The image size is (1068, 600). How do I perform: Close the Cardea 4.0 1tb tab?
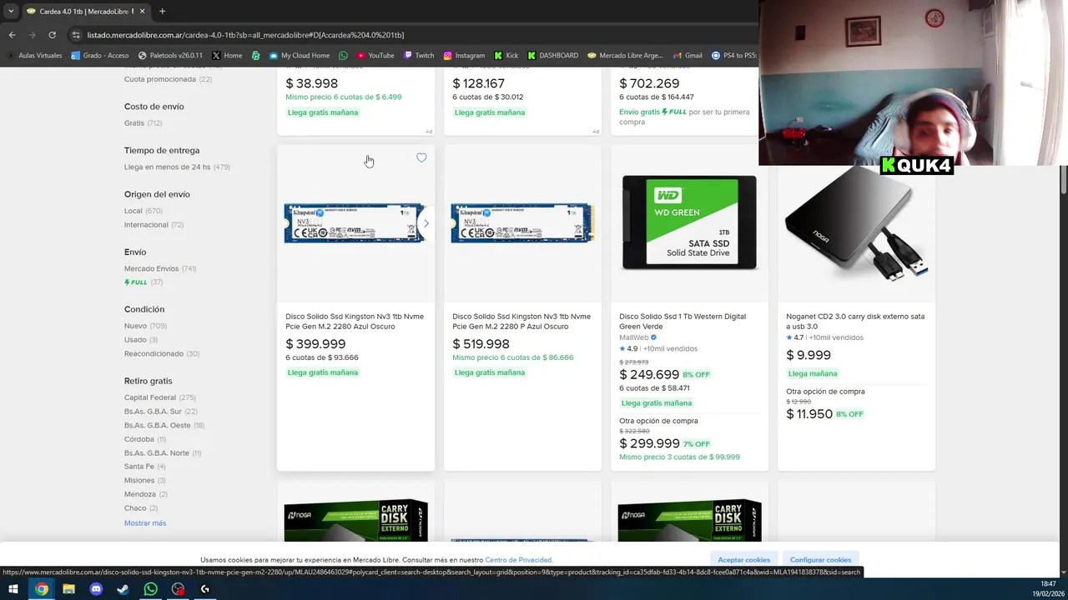pos(142,11)
